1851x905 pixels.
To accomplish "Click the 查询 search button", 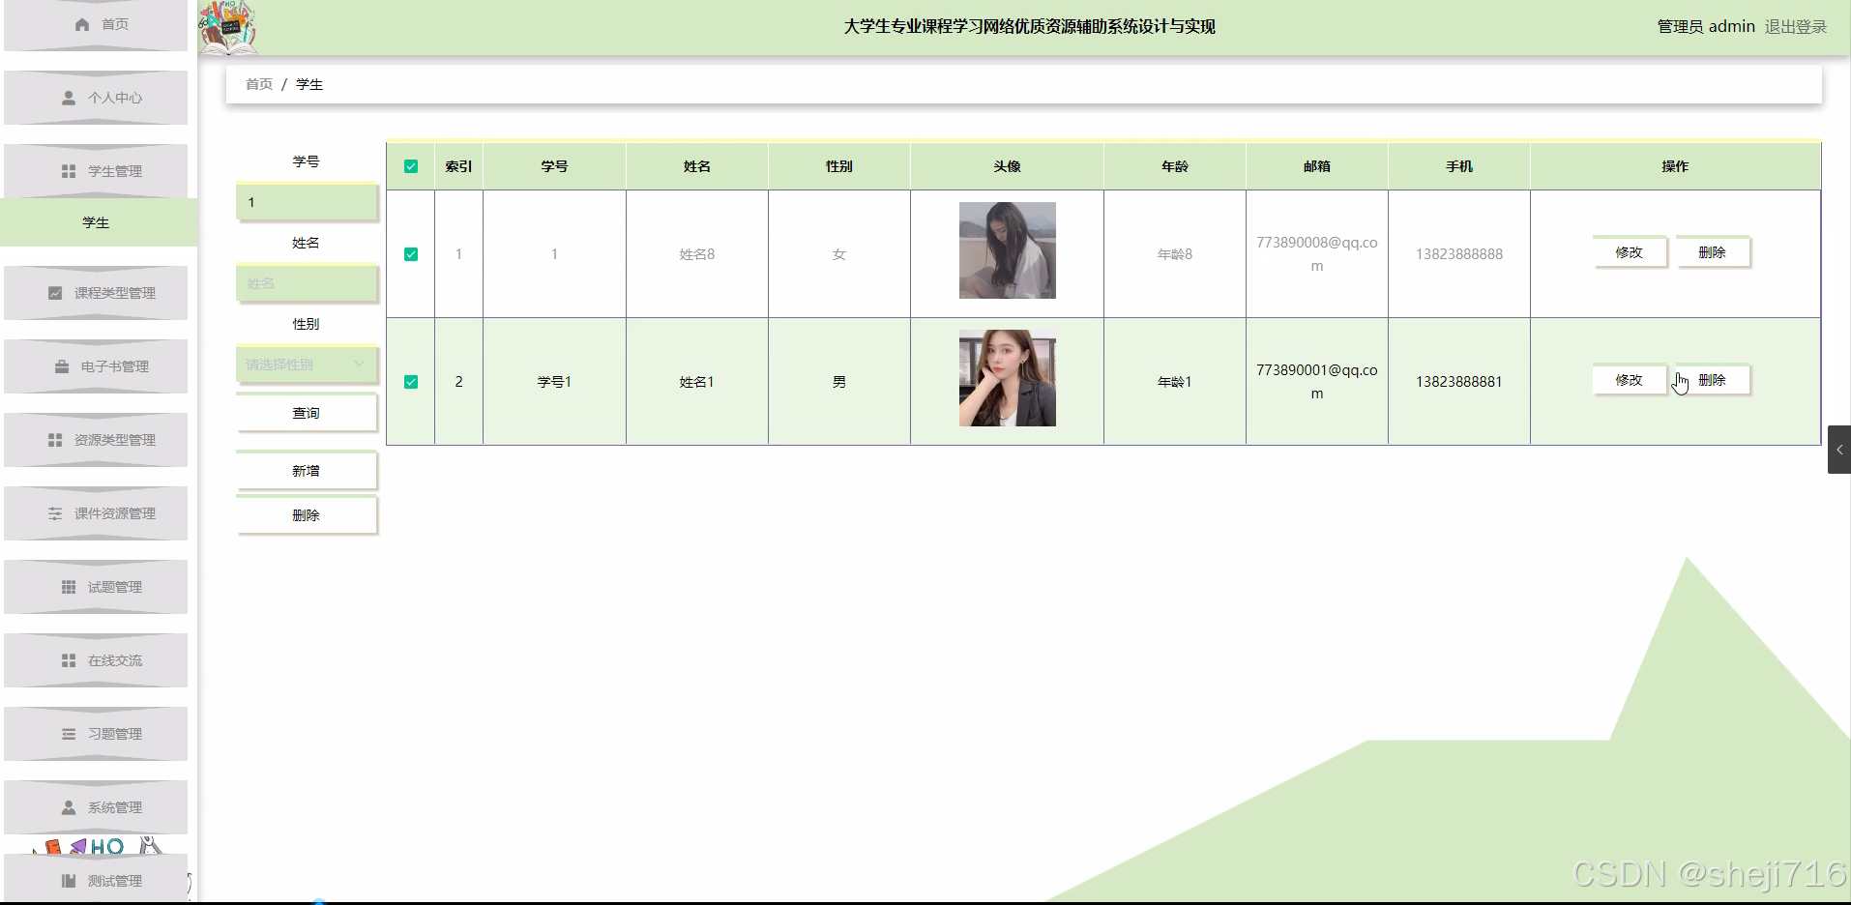I will coord(306,413).
